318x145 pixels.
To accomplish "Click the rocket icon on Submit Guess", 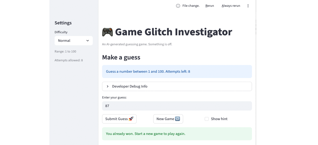I will pyautogui.click(x=131, y=119).
